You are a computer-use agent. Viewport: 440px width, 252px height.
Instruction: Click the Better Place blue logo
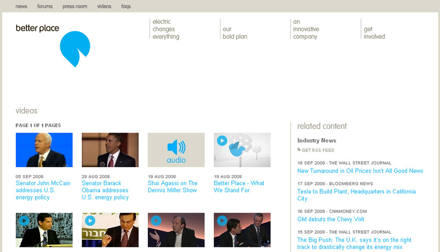(75, 49)
